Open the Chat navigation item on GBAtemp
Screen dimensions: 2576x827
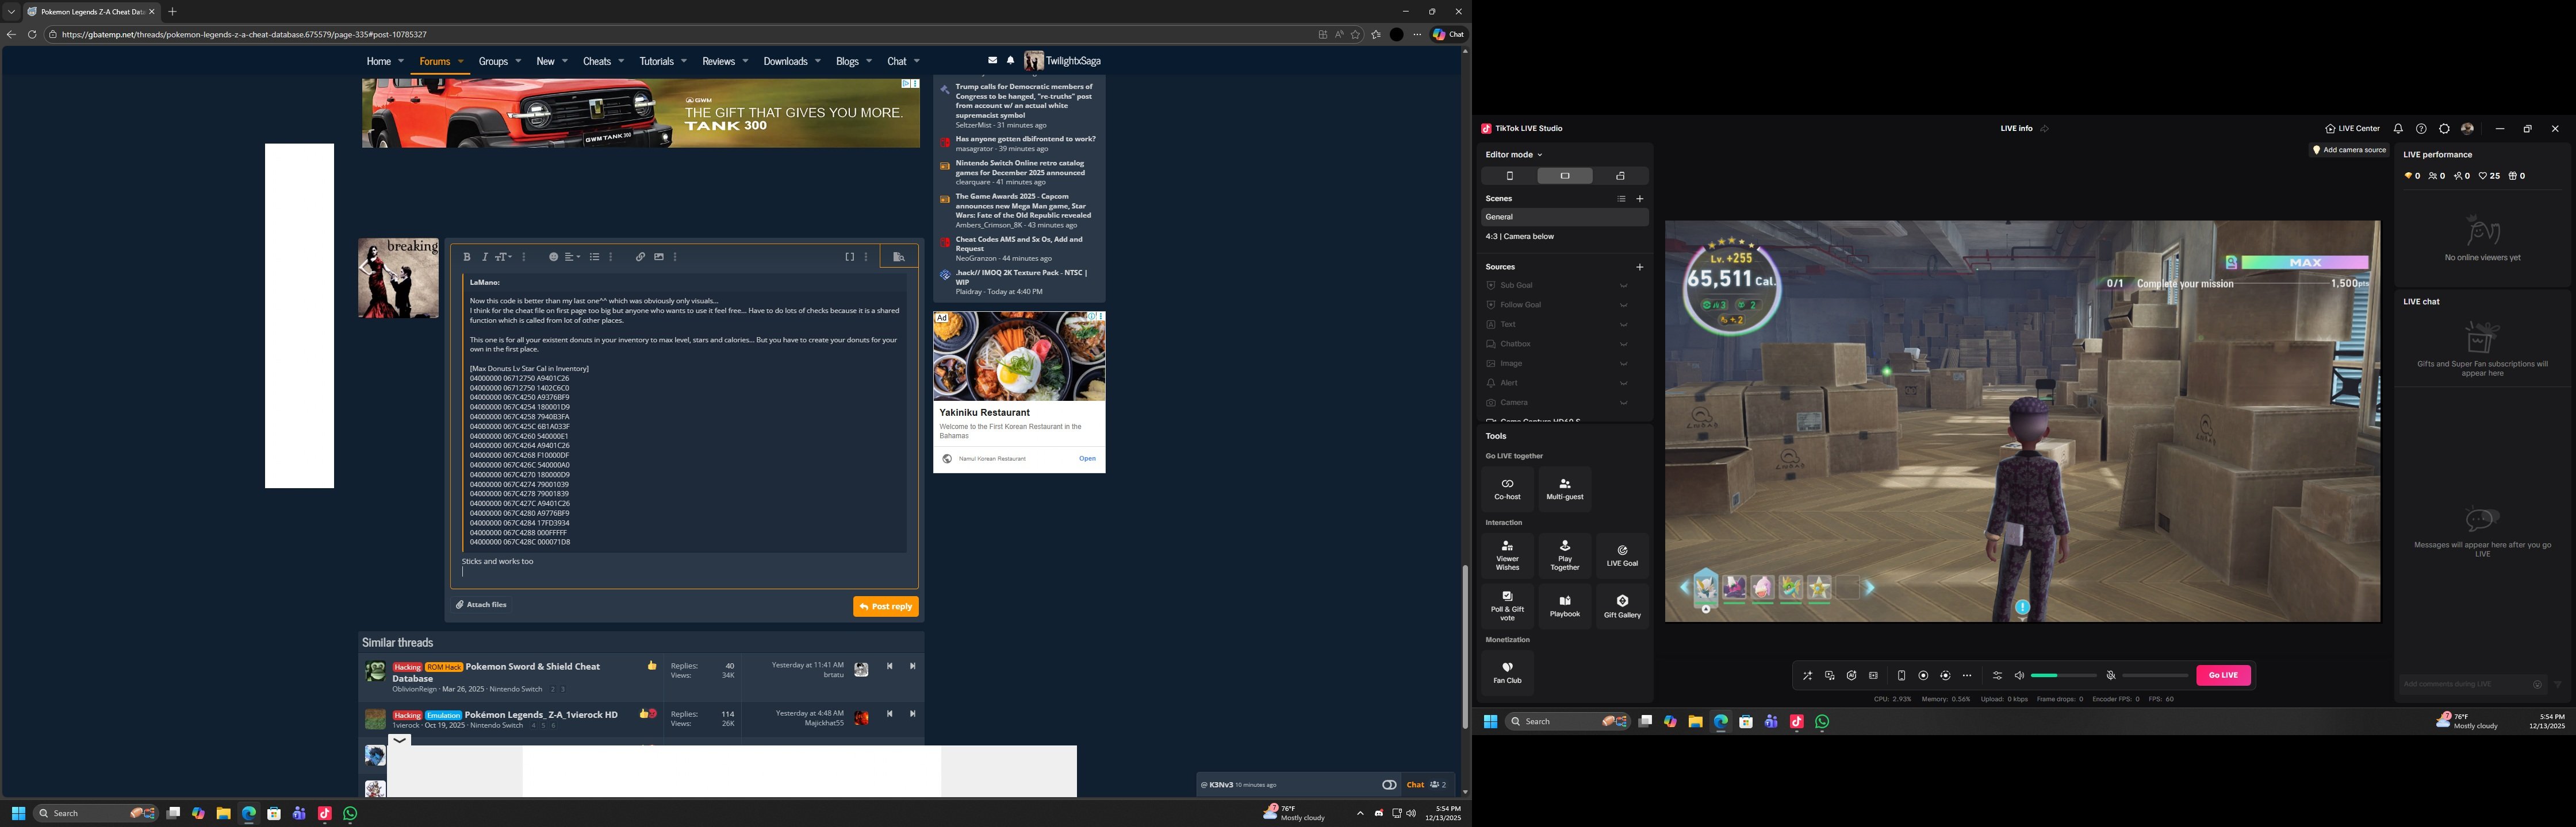pos(897,61)
